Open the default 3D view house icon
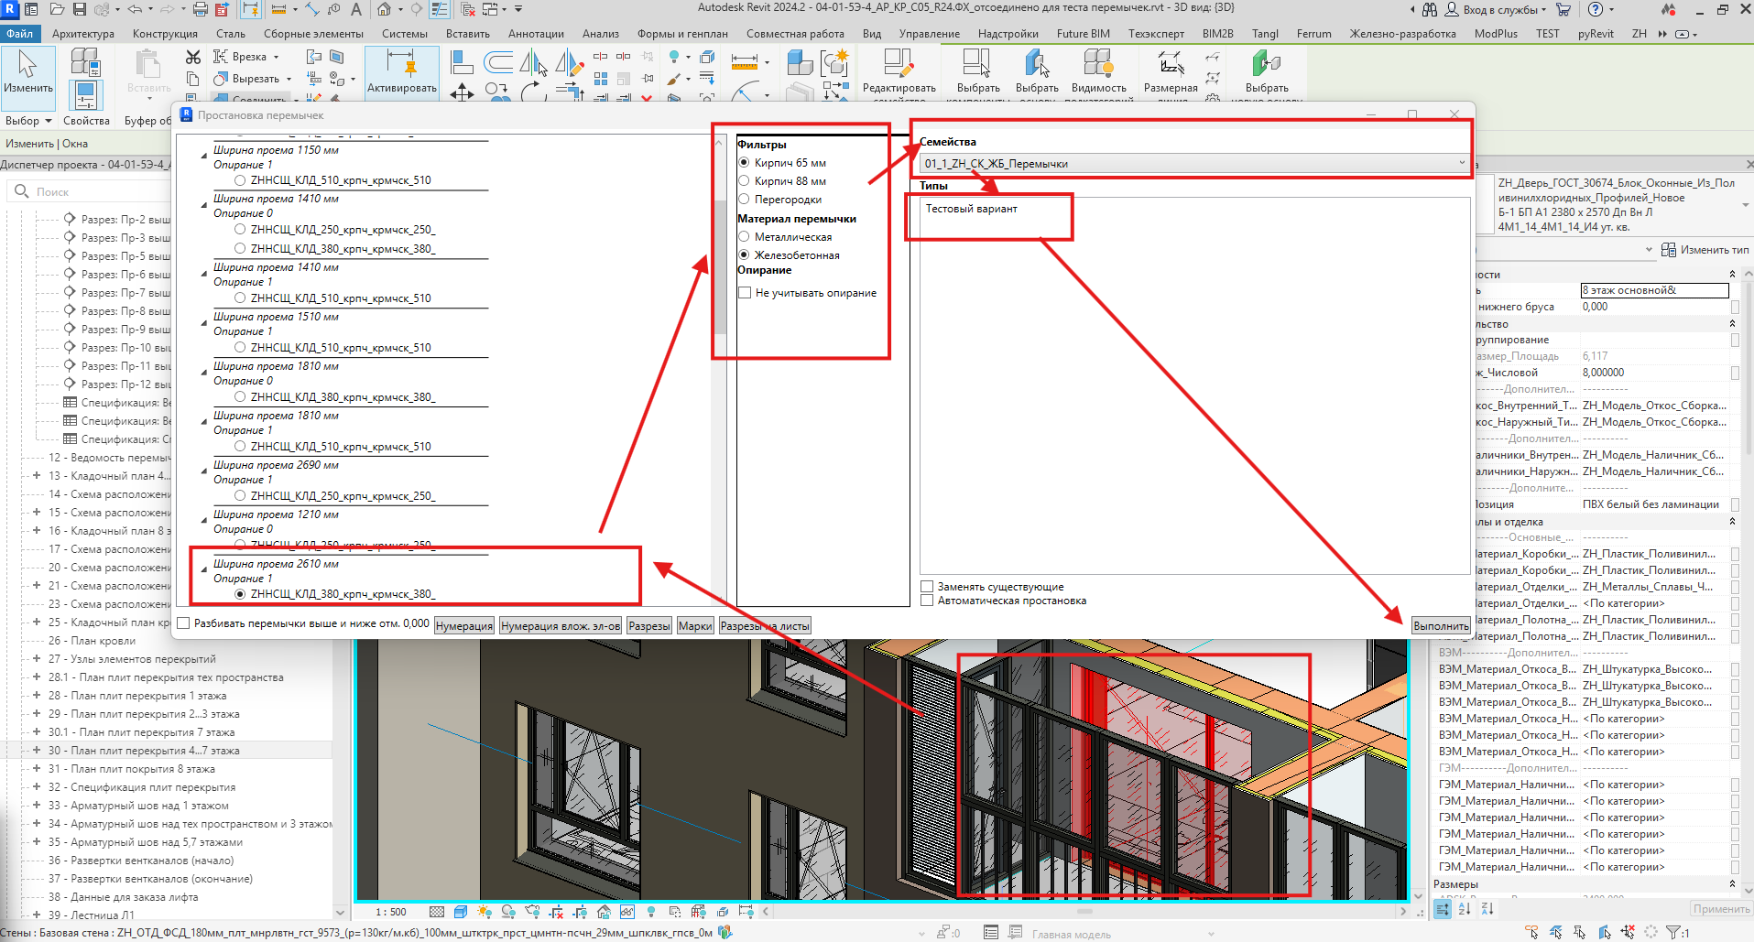The width and height of the screenshot is (1754, 942). [385, 9]
